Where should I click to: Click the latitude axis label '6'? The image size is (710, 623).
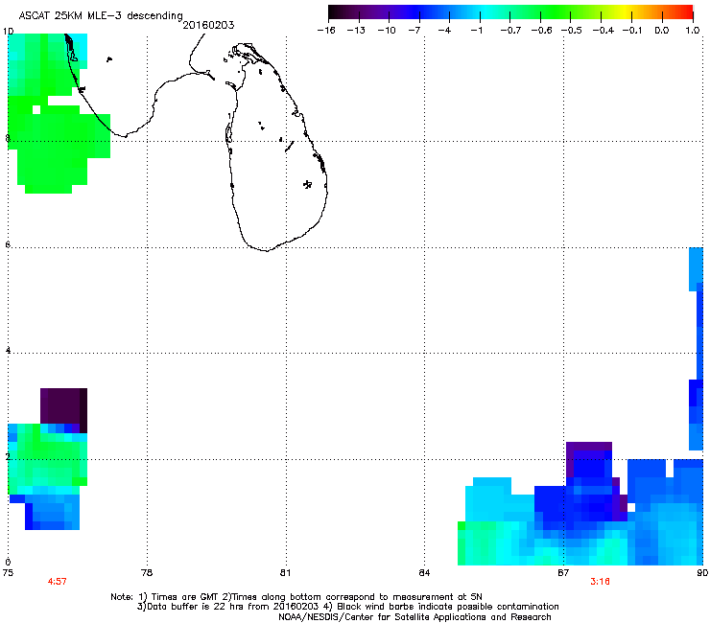coord(8,244)
